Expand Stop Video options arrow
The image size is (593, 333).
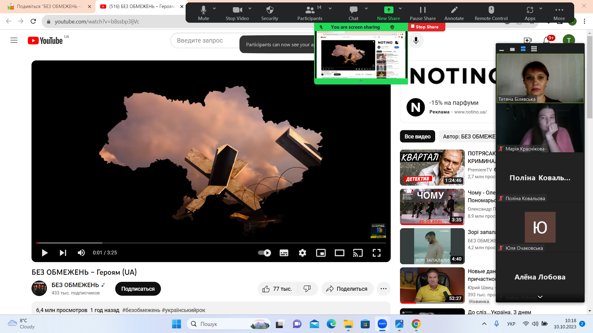250,9
